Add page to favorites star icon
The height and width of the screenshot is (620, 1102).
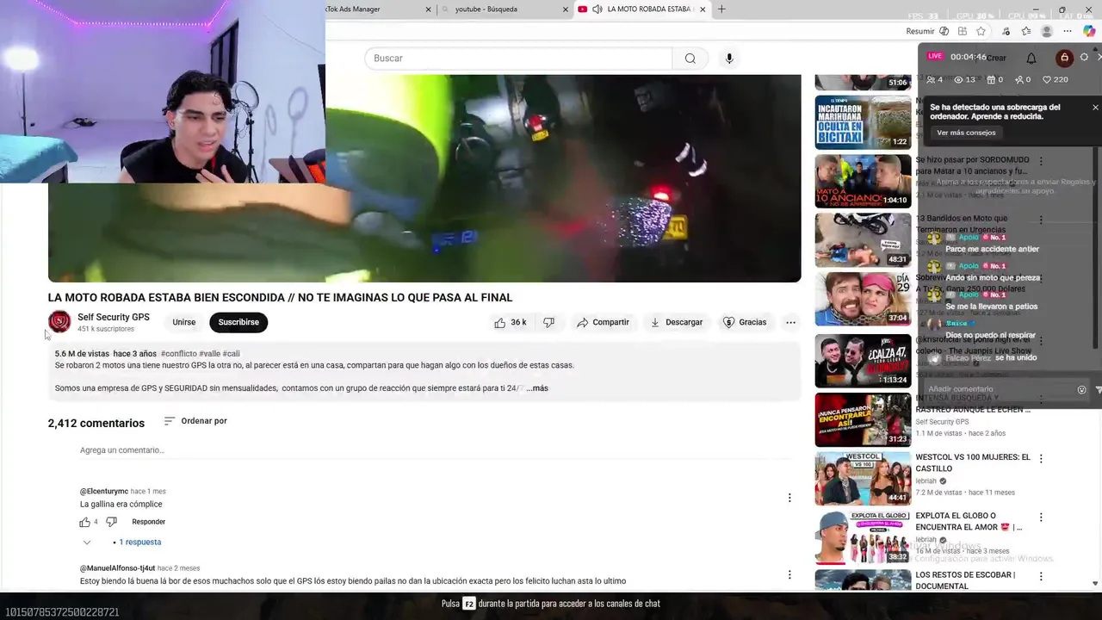point(981,31)
